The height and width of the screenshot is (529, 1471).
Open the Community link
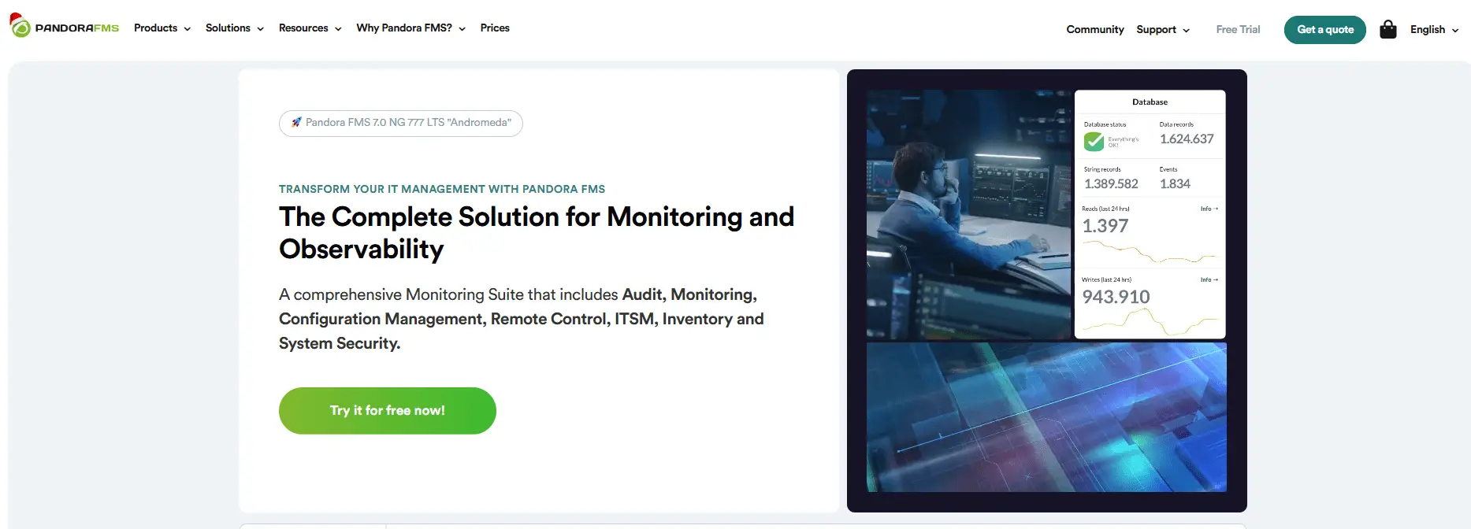1095,30
